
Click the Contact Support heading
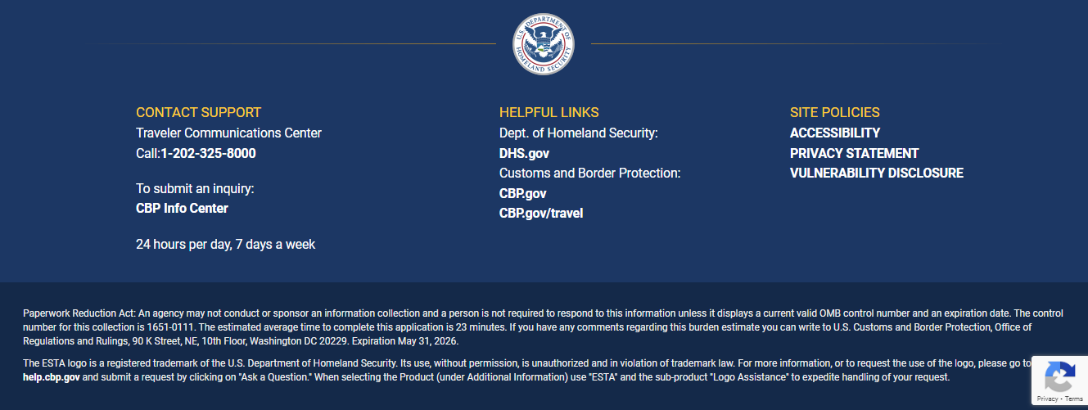click(198, 112)
